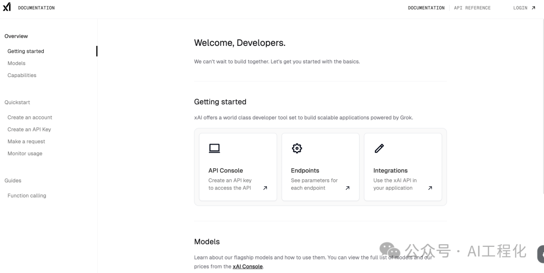Click 'Use the xAI API in your application' text

tap(395, 184)
